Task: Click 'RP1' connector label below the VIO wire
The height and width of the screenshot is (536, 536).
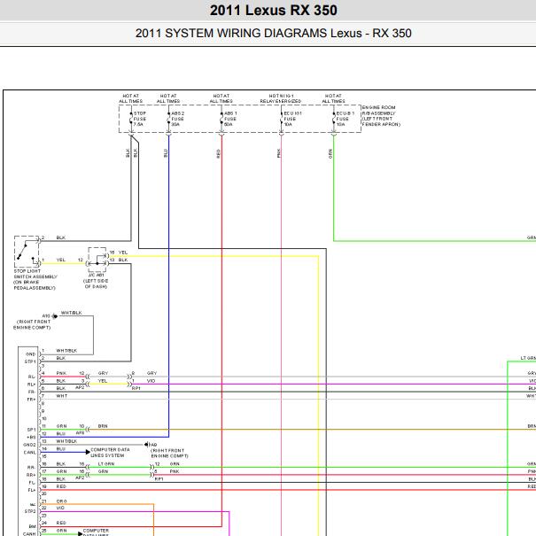Action: (136, 388)
